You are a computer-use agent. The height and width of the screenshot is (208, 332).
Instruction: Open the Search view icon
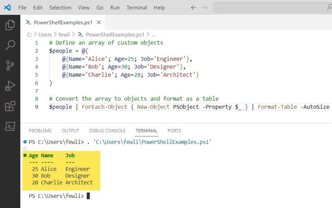(10, 45)
